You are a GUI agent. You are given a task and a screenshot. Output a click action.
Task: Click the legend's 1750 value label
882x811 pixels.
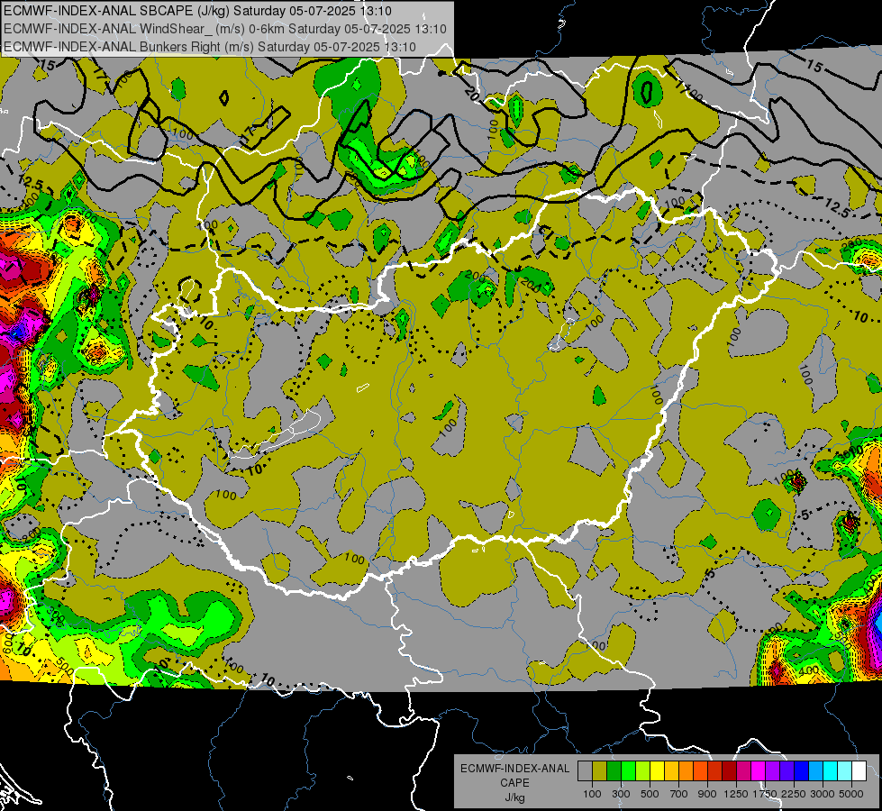(x=765, y=794)
